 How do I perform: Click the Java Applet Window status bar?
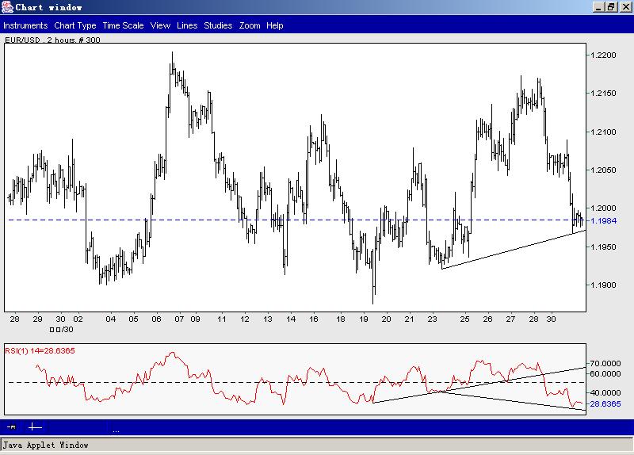tap(317, 445)
